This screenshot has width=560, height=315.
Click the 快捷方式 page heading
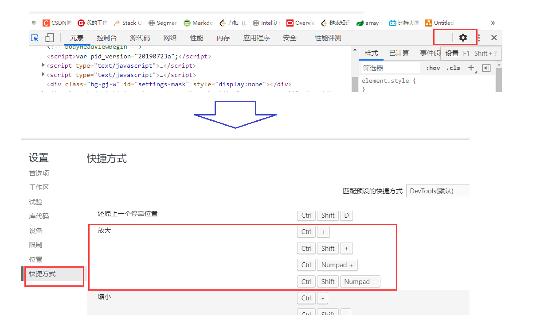107,158
